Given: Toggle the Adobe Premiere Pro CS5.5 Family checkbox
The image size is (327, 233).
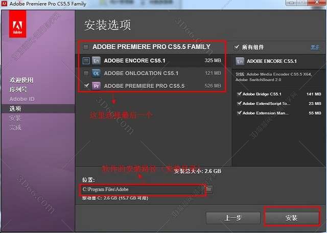Looking at the screenshot, I should (x=86, y=47).
